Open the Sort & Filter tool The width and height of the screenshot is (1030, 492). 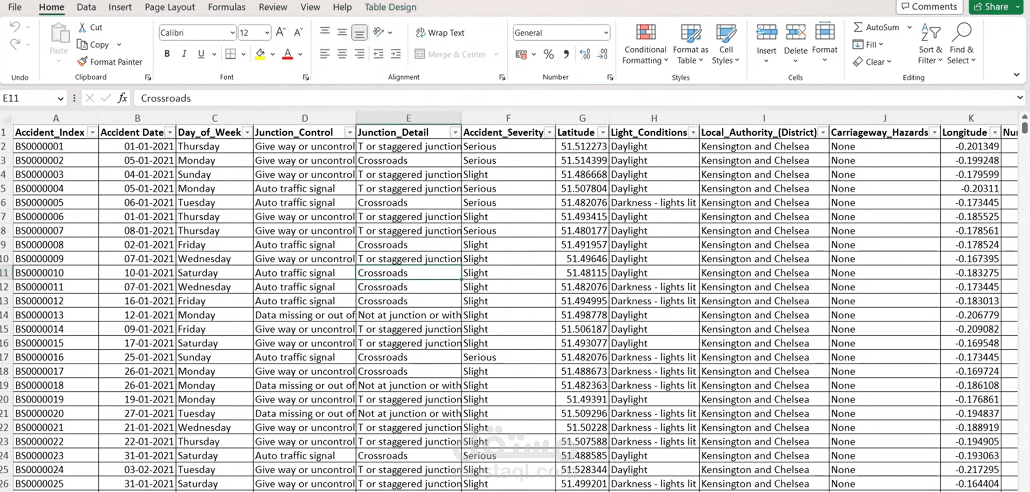(930, 44)
